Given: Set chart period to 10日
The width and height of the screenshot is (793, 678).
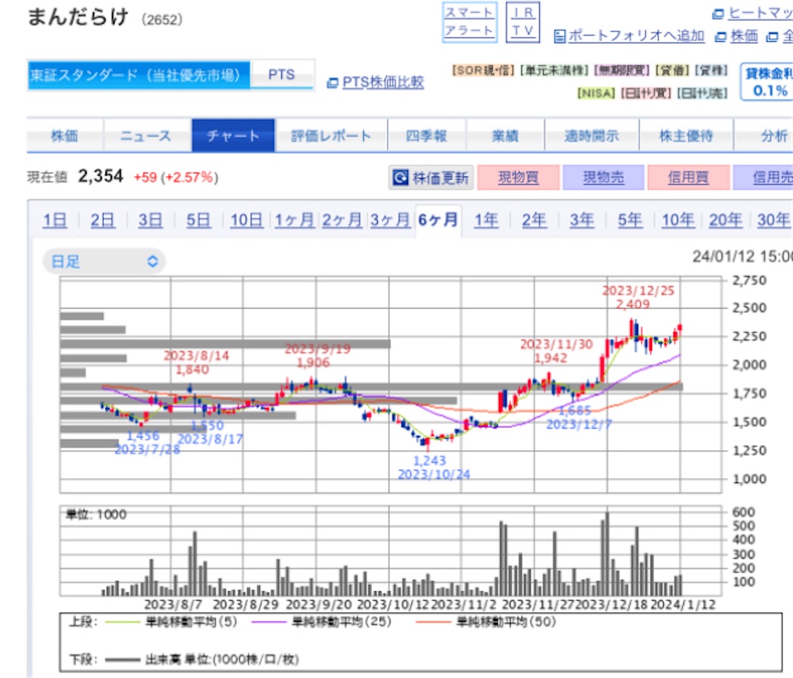Looking at the screenshot, I should tap(246, 221).
